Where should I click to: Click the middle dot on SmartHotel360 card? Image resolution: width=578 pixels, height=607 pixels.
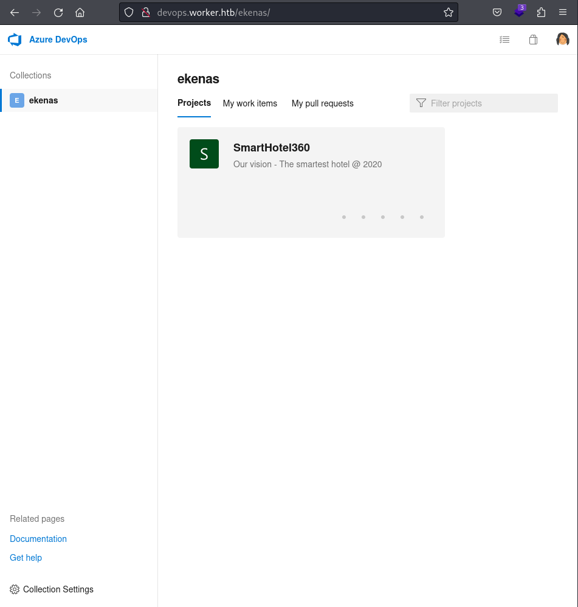click(383, 217)
